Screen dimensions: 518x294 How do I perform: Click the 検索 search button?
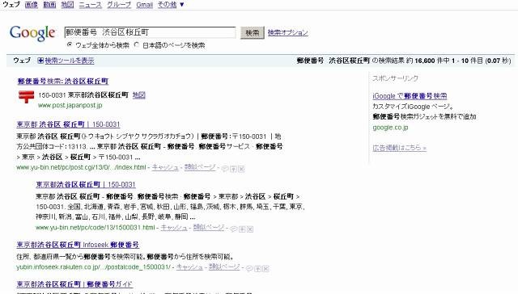click(x=253, y=32)
